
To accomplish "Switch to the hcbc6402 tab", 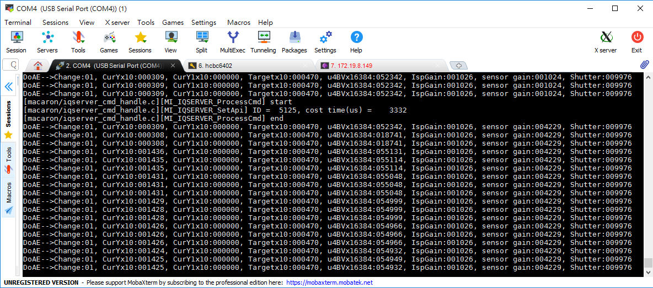I will coord(215,66).
